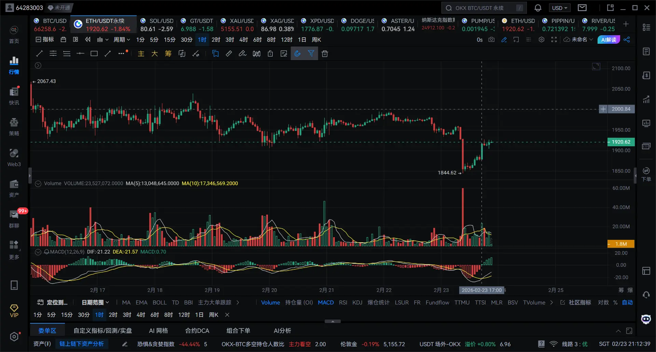The height and width of the screenshot is (352, 656).
Task: Open the 合约DCA tab
Action: (197, 331)
